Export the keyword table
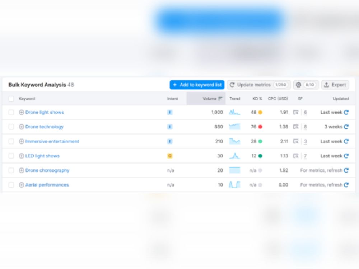Viewport: 359px width, 269px height. tap(335, 85)
